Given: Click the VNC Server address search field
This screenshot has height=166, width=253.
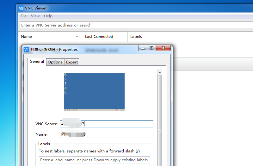Looking at the screenshot, I should tap(137, 25).
